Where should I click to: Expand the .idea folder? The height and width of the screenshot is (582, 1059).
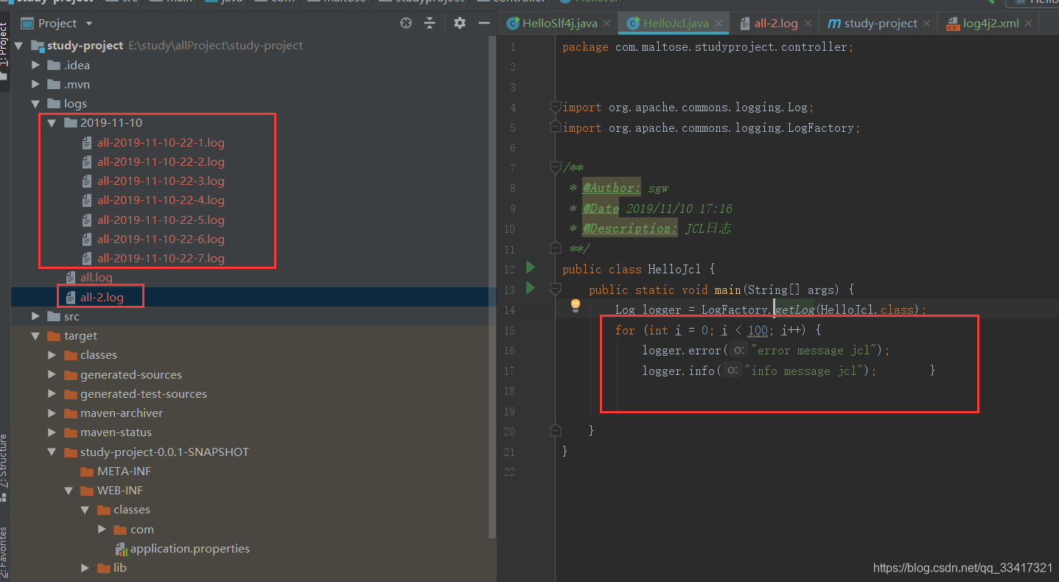coord(35,65)
